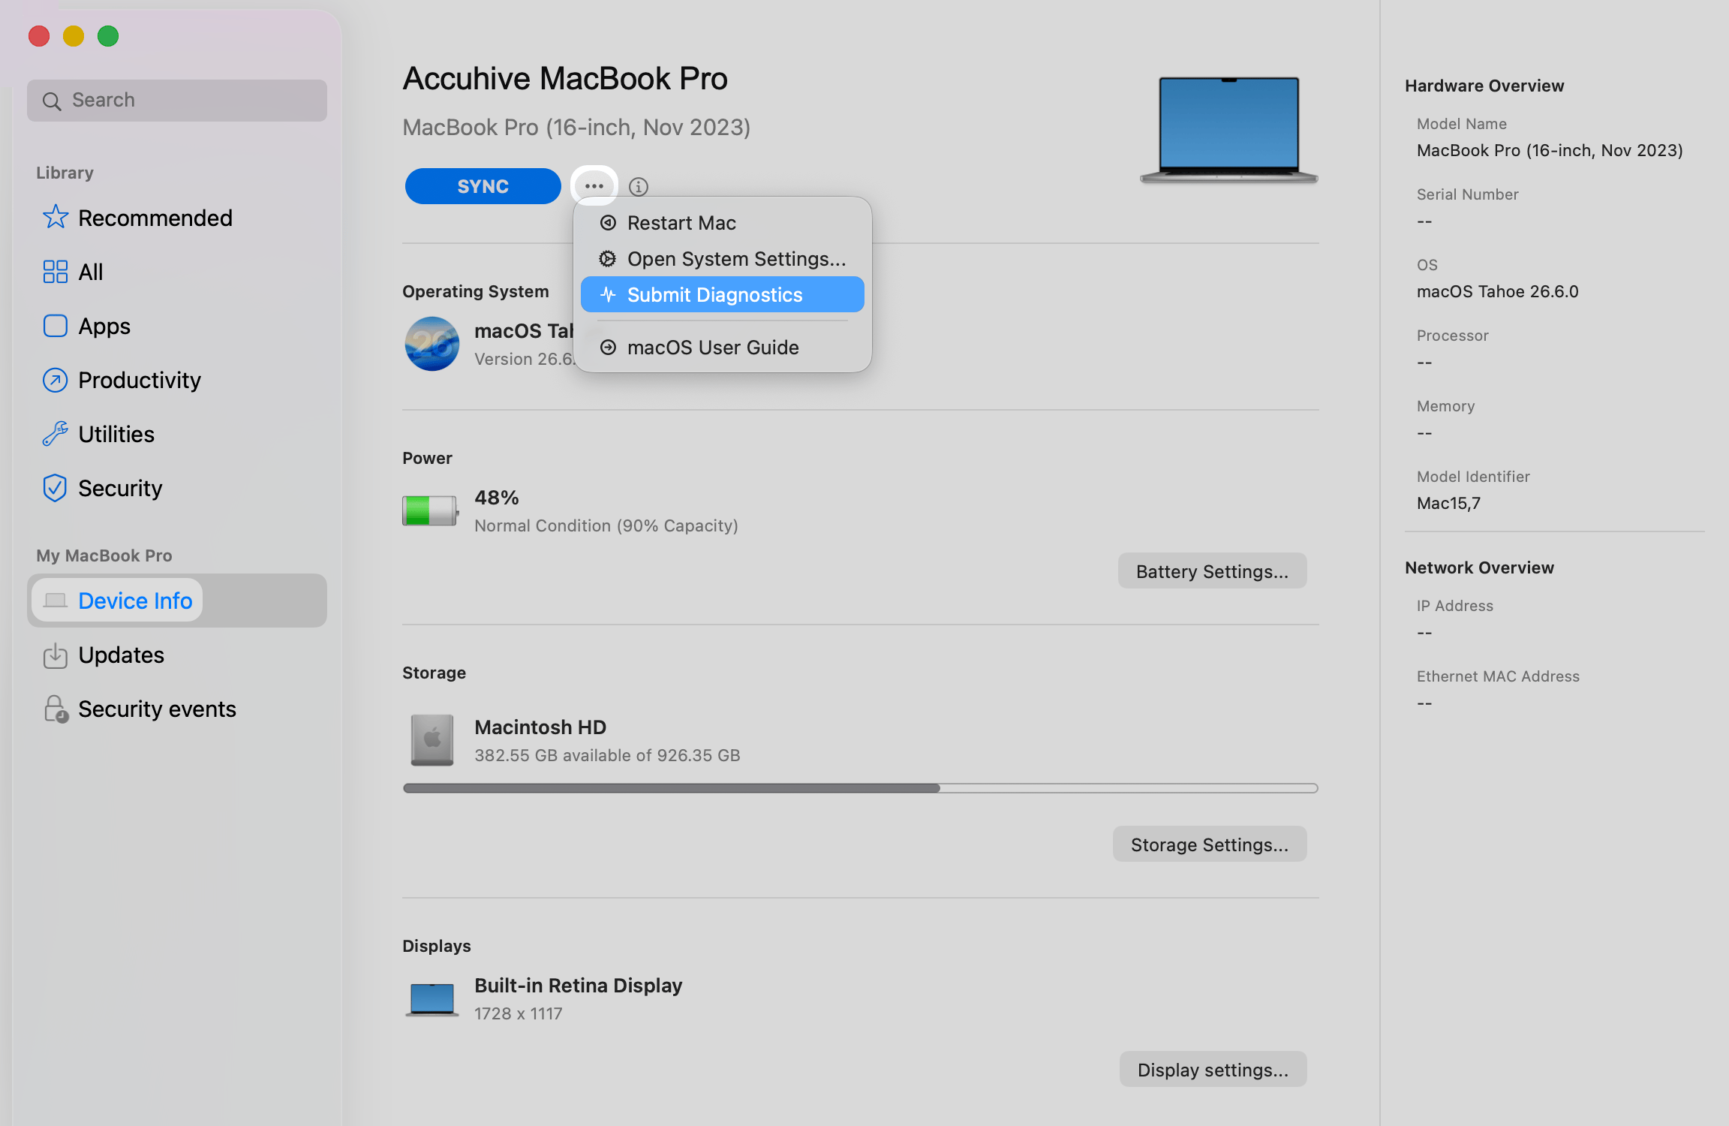Click the 48% battery percentage text
Image resolution: width=1729 pixels, height=1126 pixels.
click(497, 498)
